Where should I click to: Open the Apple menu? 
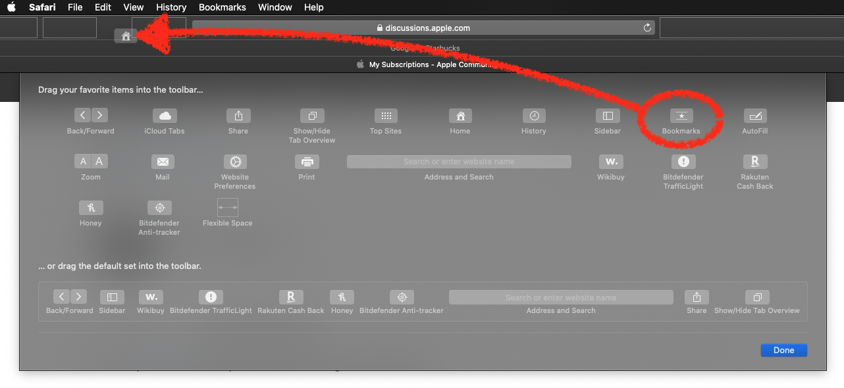11,7
